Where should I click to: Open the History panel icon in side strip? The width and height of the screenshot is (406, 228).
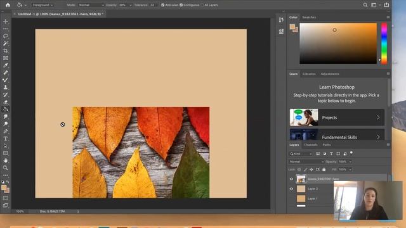(x=281, y=20)
